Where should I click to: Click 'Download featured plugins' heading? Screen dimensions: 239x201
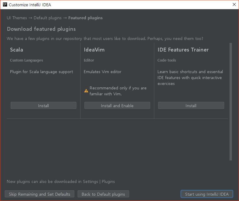click(x=41, y=29)
